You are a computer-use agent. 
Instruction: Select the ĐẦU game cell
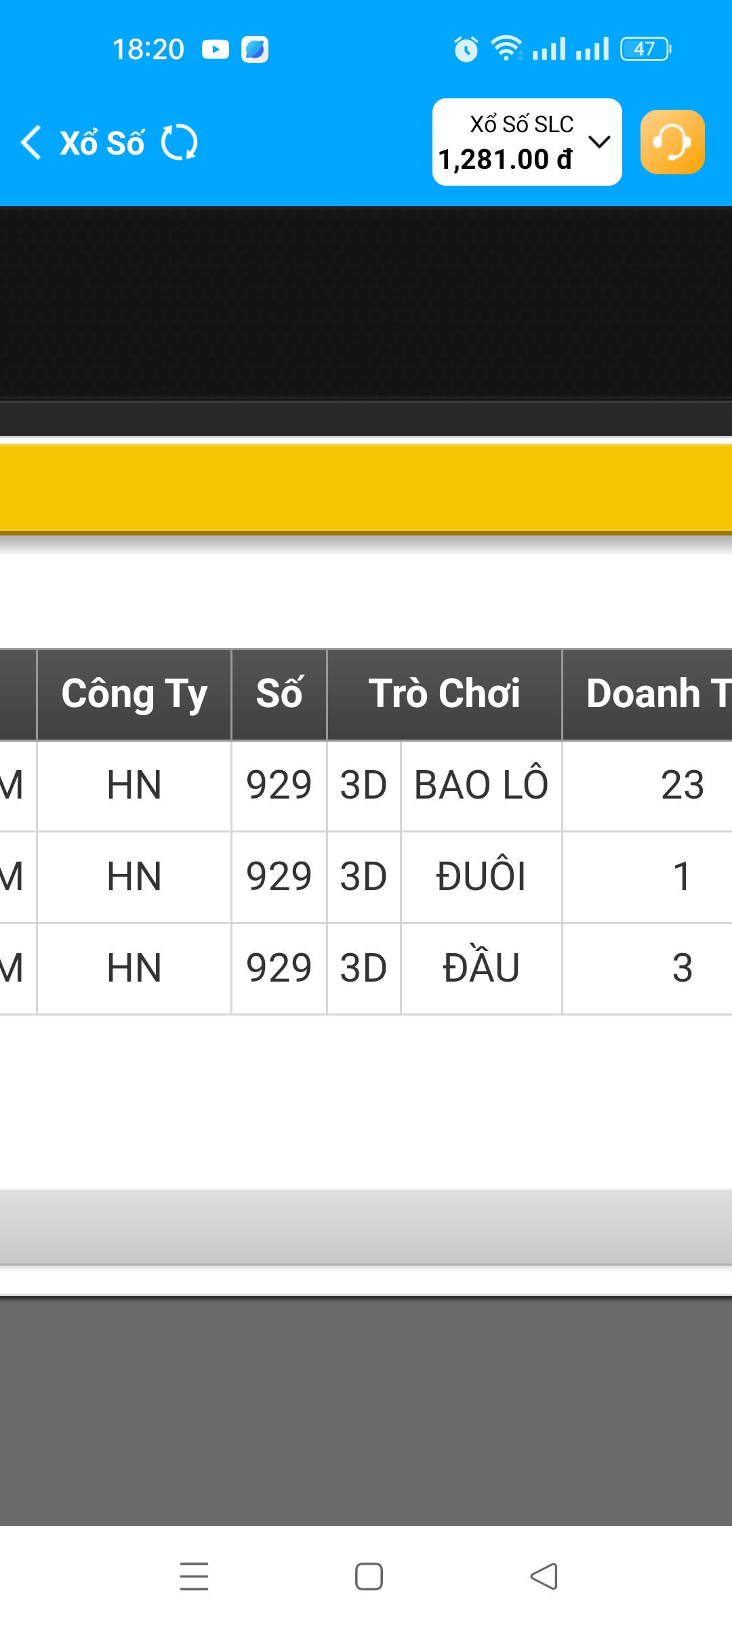click(x=481, y=967)
